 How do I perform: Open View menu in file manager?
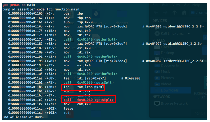[x=176, y=5]
